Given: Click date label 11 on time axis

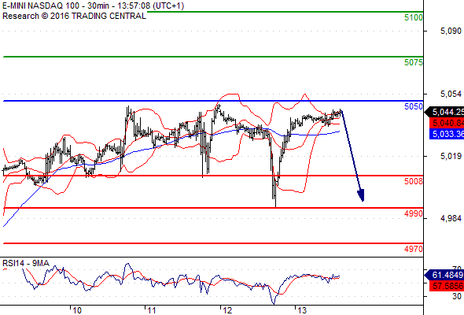Looking at the screenshot, I should (x=152, y=310).
